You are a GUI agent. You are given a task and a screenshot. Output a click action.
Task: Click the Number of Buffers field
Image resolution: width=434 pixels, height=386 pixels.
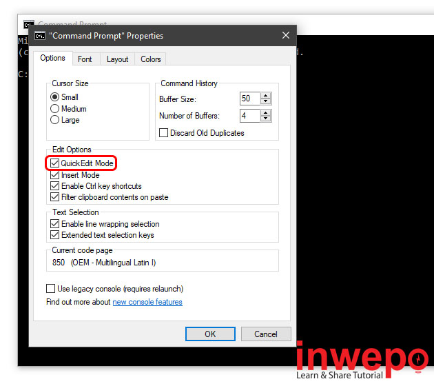click(x=250, y=116)
